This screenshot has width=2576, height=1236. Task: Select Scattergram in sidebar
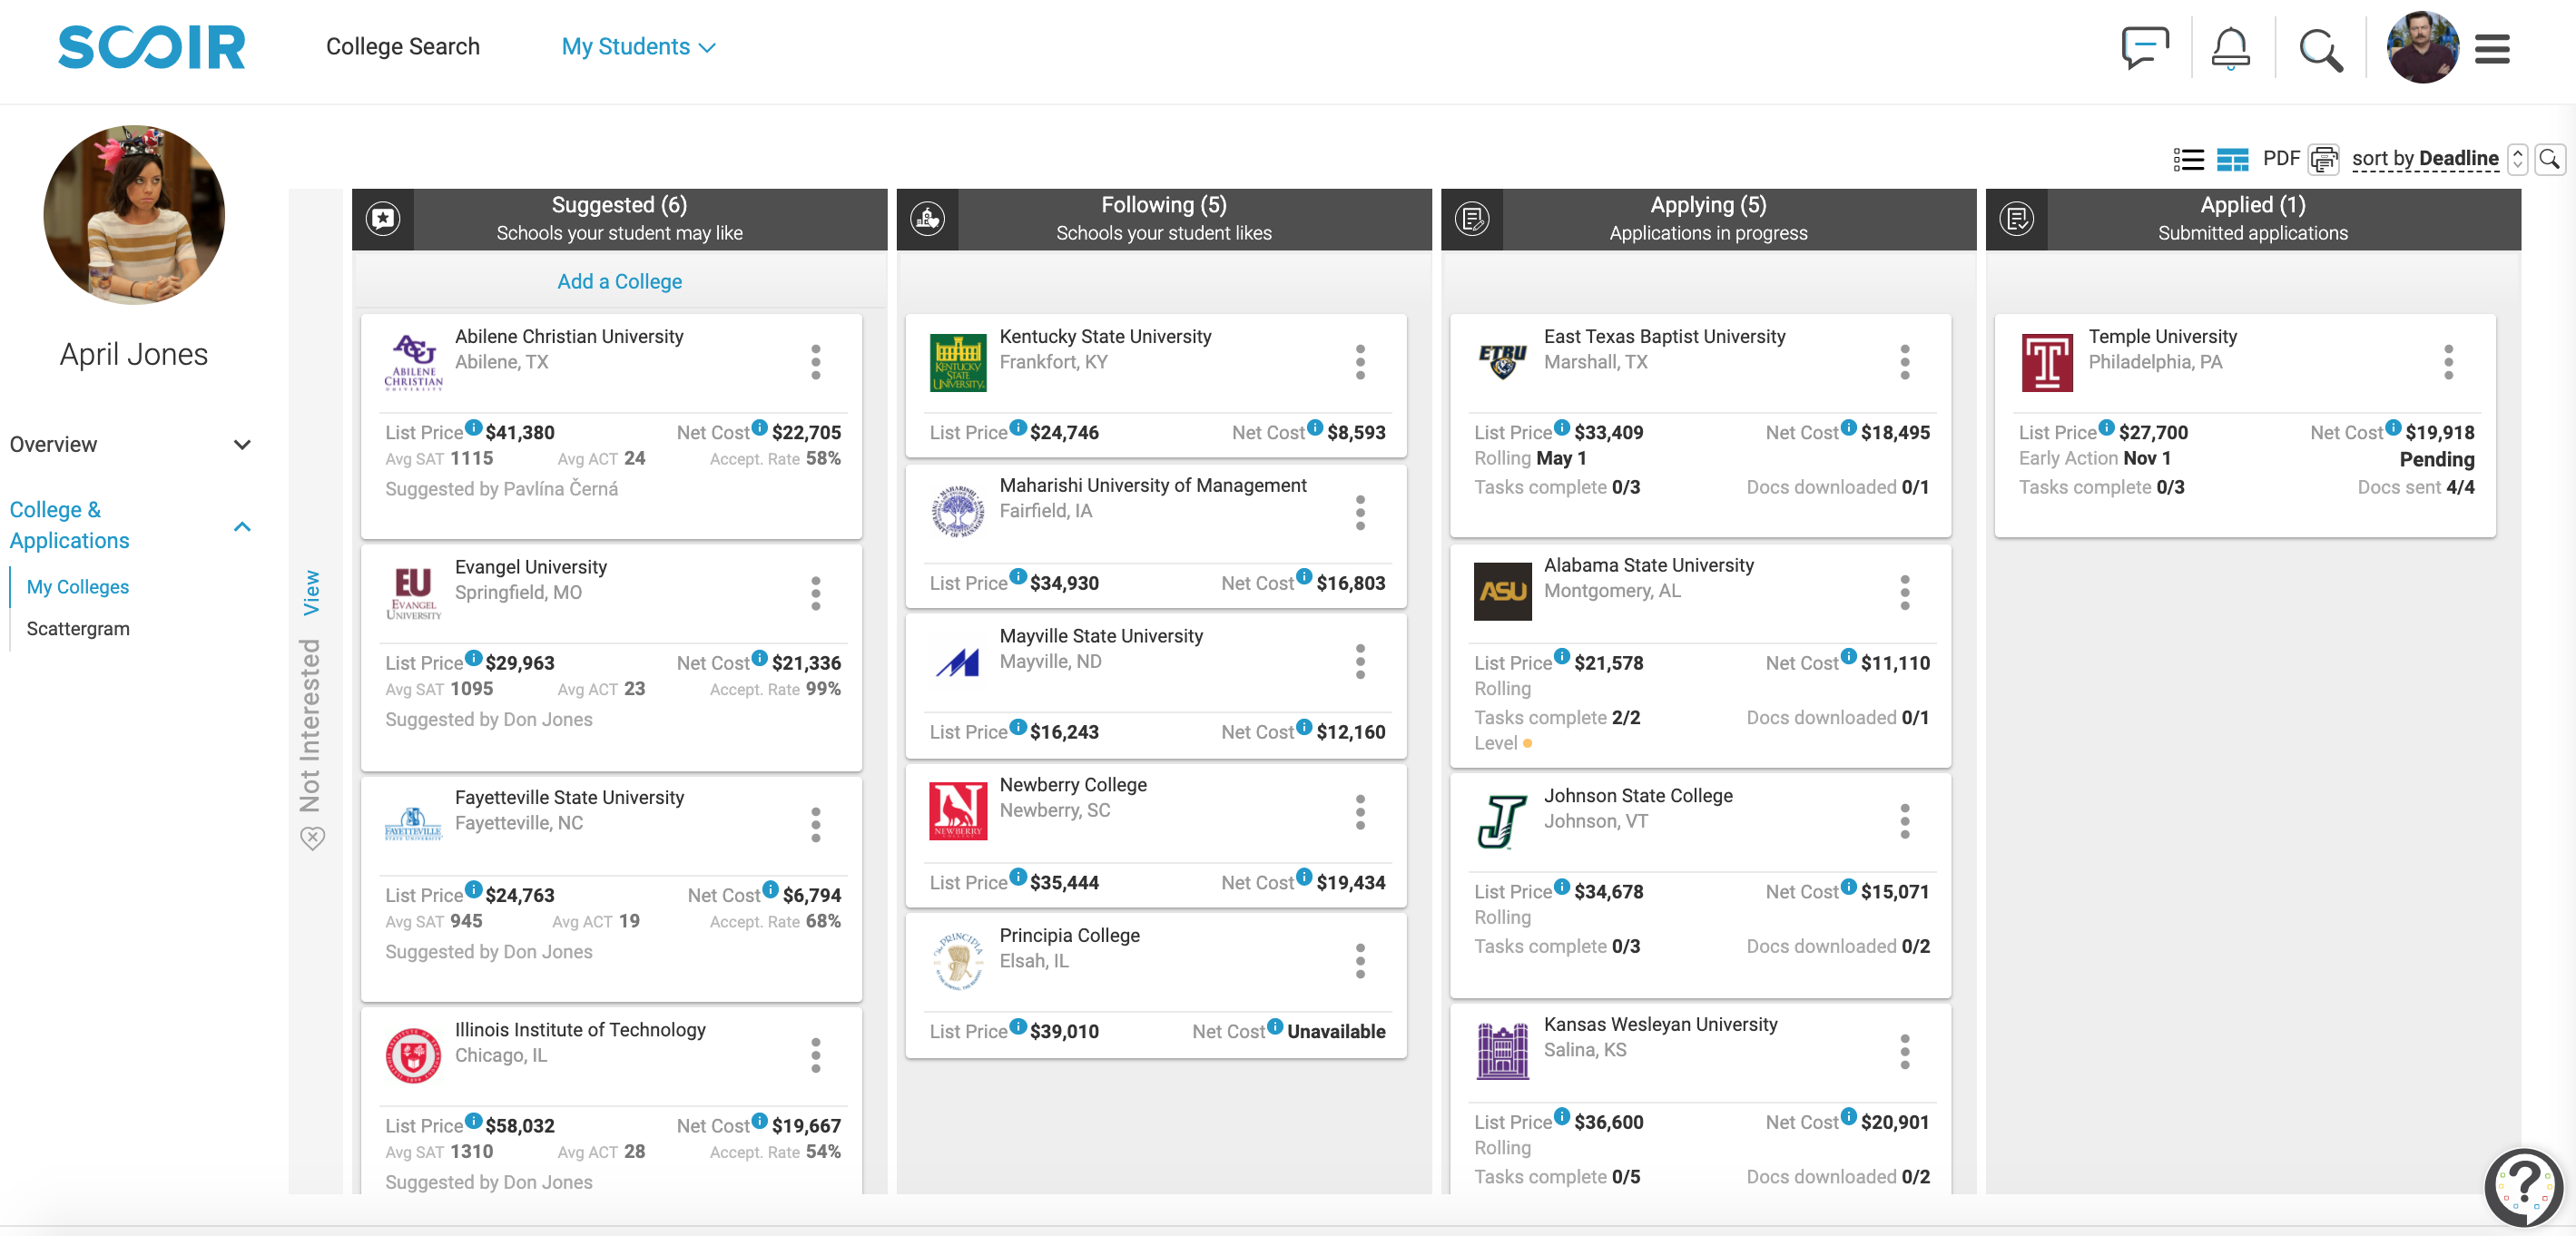click(x=78, y=629)
